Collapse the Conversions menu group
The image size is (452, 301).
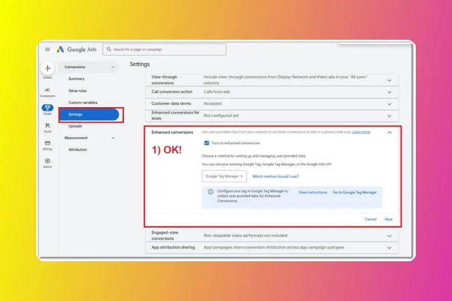(113, 67)
